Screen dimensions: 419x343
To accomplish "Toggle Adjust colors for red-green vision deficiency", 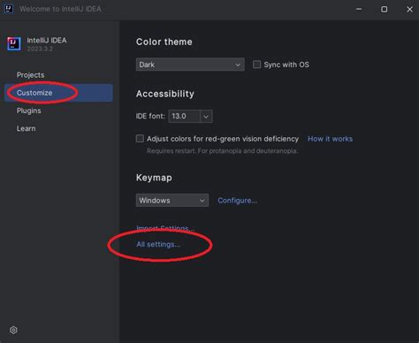I will click(140, 139).
